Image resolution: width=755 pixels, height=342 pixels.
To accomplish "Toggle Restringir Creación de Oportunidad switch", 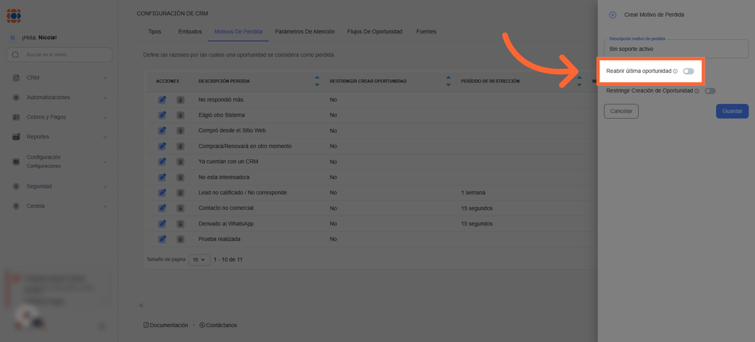I will (710, 91).
